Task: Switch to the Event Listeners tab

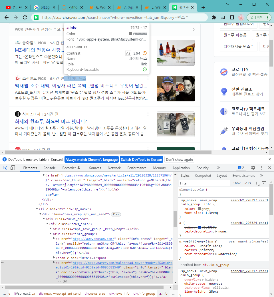Action: click(x=243, y=176)
